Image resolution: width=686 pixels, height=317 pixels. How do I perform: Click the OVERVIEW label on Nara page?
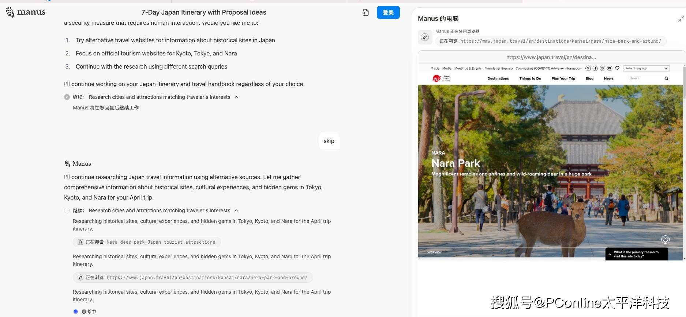pyautogui.click(x=434, y=252)
